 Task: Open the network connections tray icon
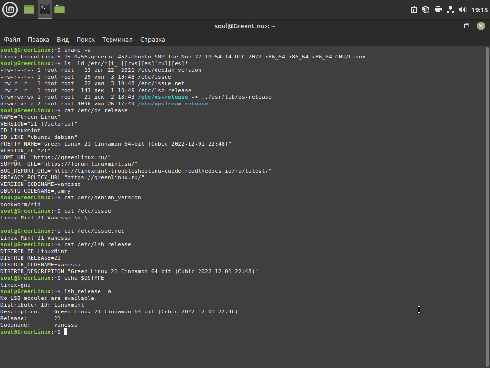click(450, 10)
